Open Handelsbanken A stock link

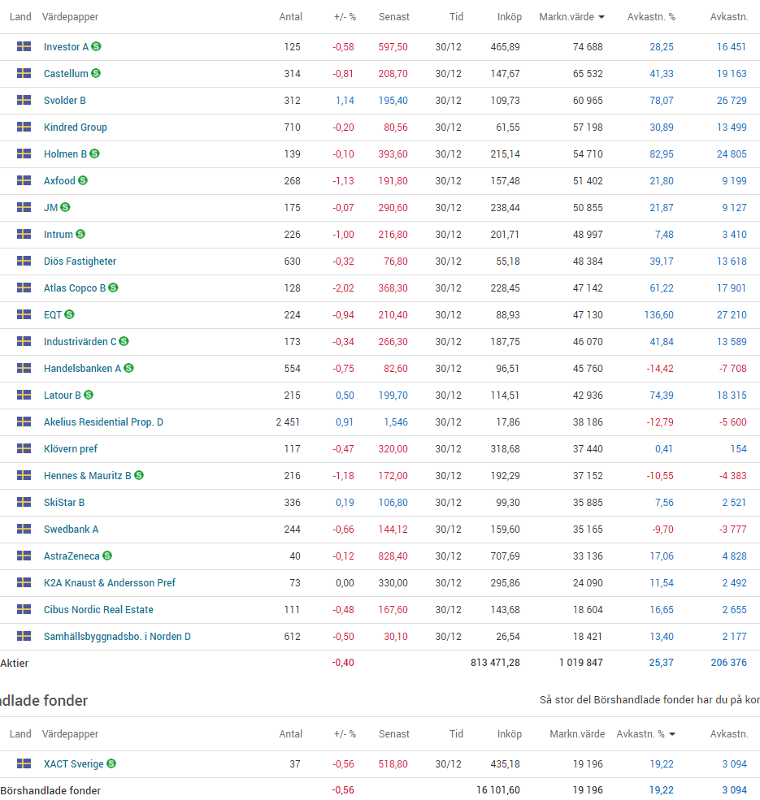tap(82, 369)
